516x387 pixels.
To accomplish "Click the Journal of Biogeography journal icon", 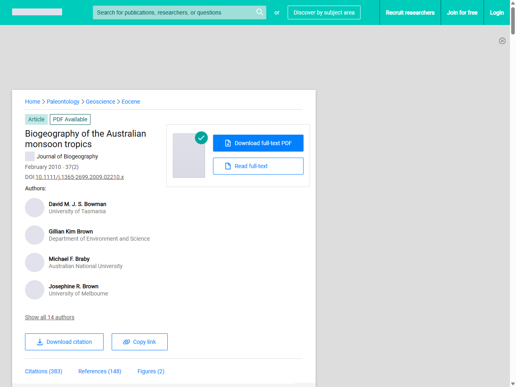I will pos(29,156).
